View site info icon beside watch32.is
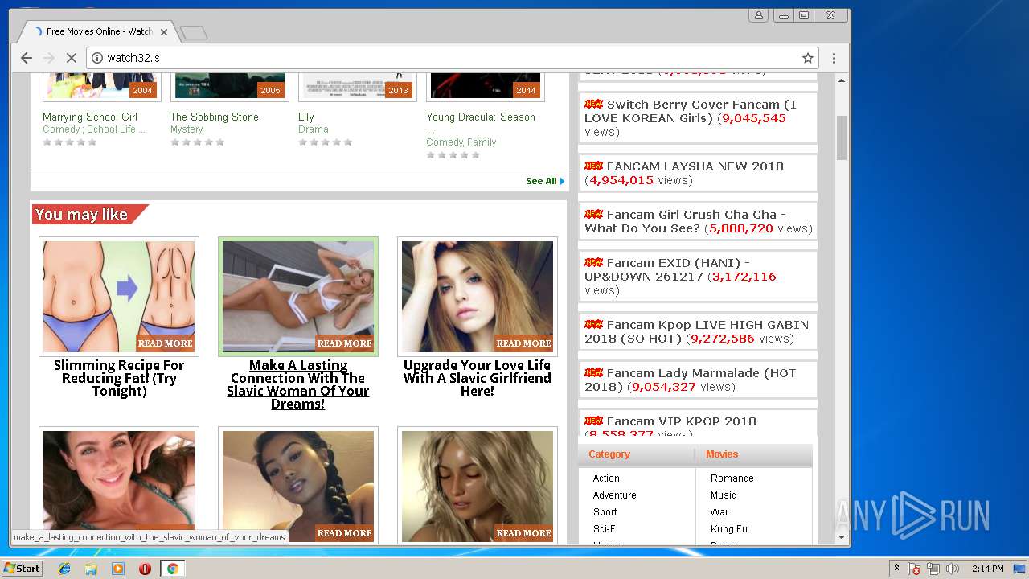The height and width of the screenshot is (579, 1029). point(97,58)
